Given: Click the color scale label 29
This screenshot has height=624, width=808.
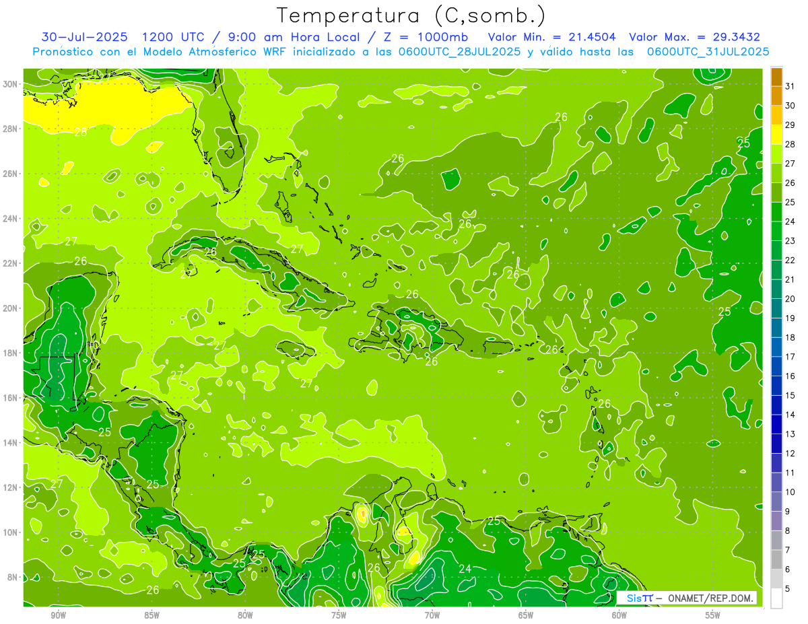Looking at the screenshot, I should pos(790,125).
